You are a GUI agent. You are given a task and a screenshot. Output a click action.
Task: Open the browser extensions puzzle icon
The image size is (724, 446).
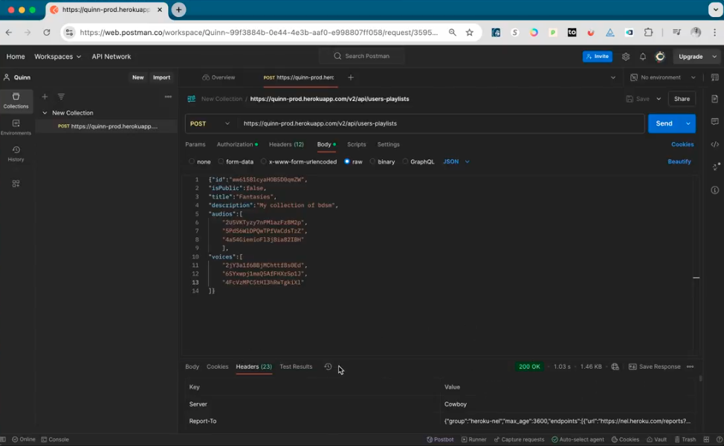click(648, 32)
